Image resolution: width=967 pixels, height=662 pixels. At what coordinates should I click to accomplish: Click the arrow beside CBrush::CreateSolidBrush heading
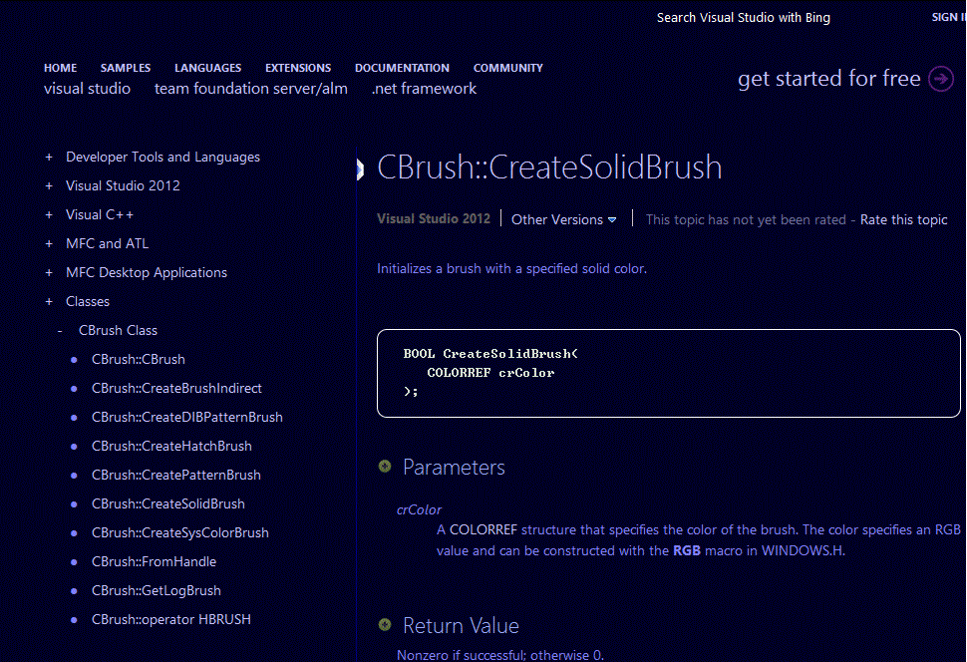(x=361, y=169)
